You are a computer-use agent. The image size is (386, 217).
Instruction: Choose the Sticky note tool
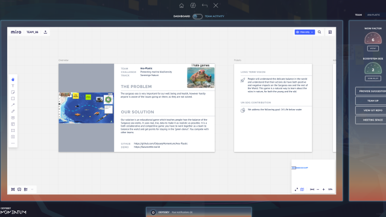(x=13, y=92)
